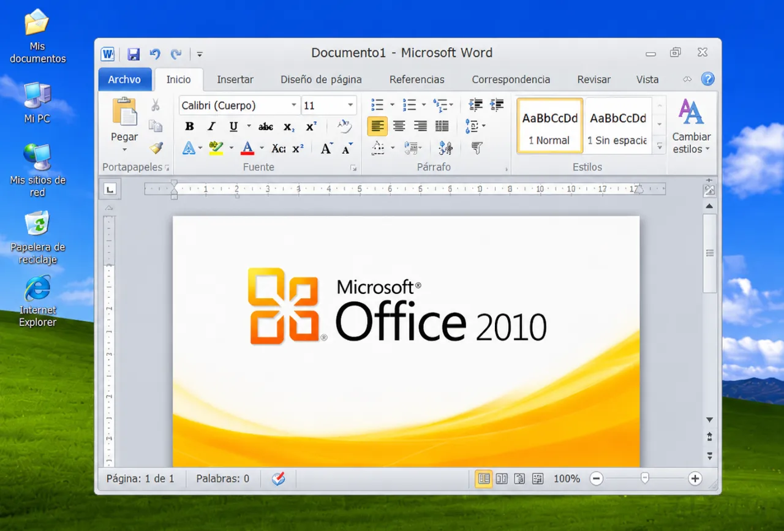
Task: Click the zoom slider handle
Action: click(644, 478)
